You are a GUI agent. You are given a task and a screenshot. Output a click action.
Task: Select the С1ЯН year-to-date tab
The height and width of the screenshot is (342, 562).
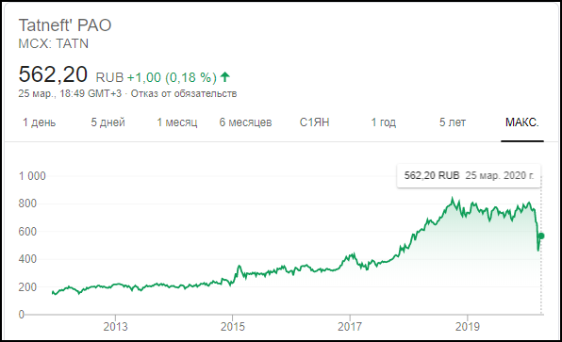pyautogui.click(x=314, y=122)
